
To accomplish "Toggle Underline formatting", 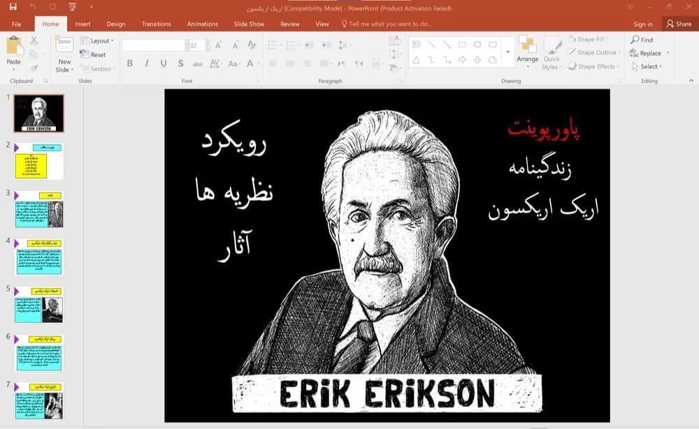I will (164, 63).
